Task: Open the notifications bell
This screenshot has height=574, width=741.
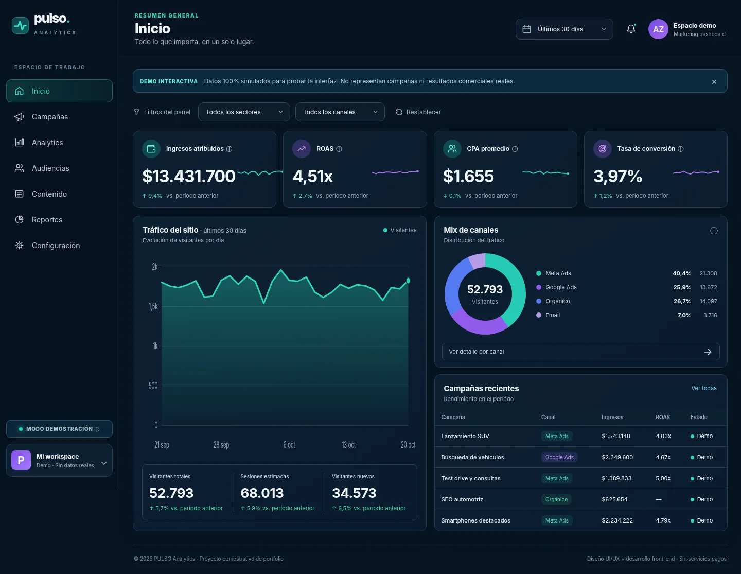Action: click(x=631, y=29)
